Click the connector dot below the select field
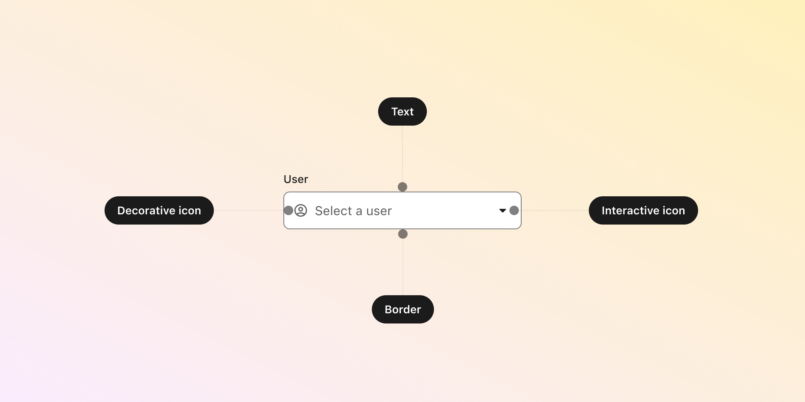 coord(402,234)
